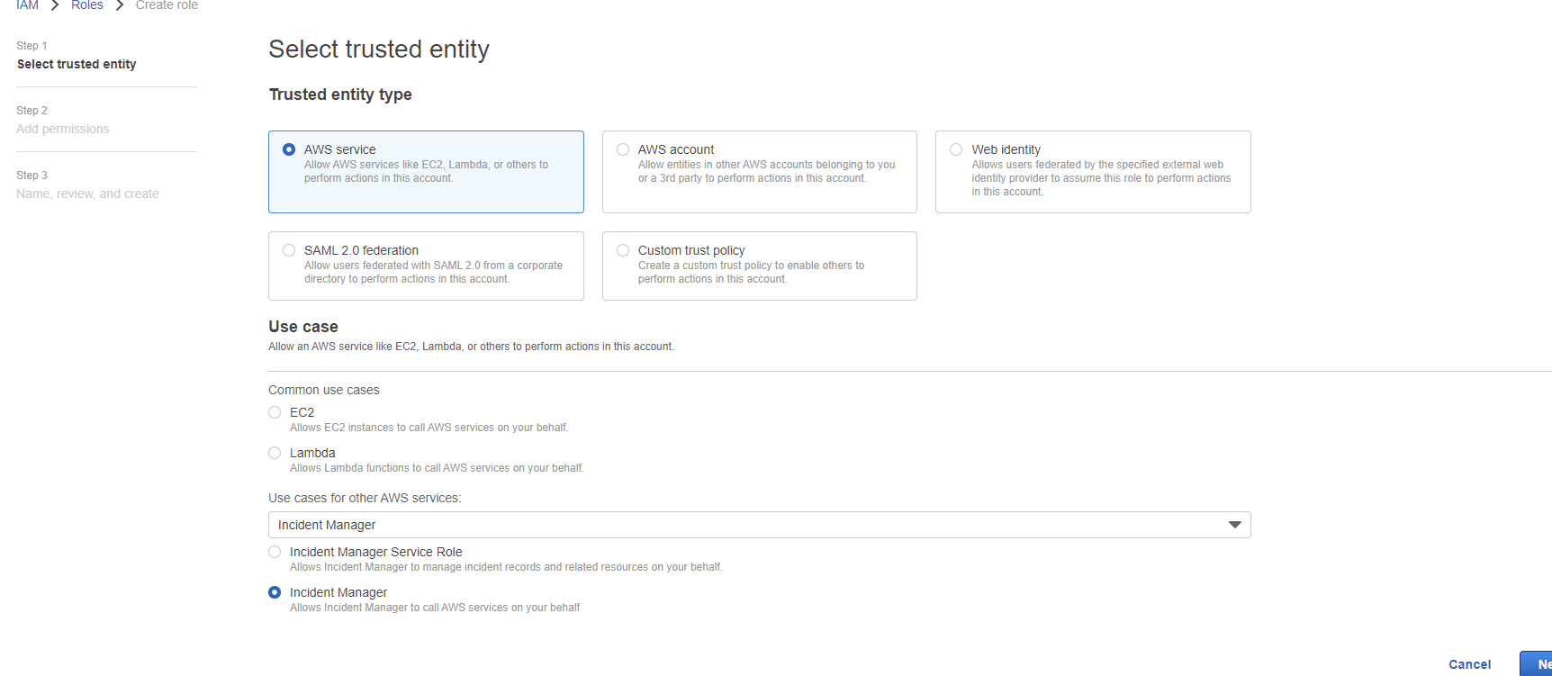Open the Incident Manager services dropdown
Image resolution: width=1552 pixels, height=676 pixels.
click(x=759, y=525)
